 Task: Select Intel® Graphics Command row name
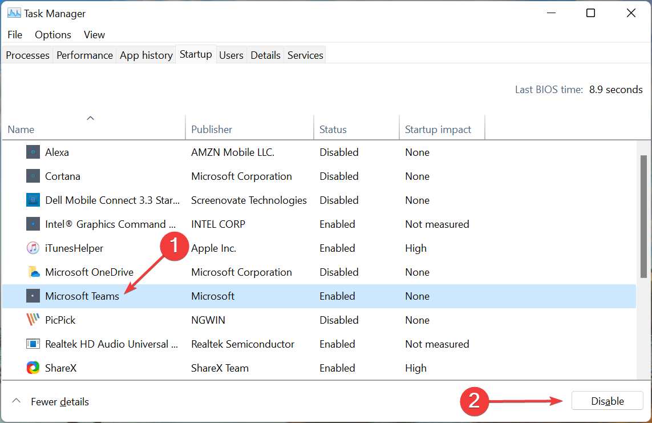[x=110, y=224]
